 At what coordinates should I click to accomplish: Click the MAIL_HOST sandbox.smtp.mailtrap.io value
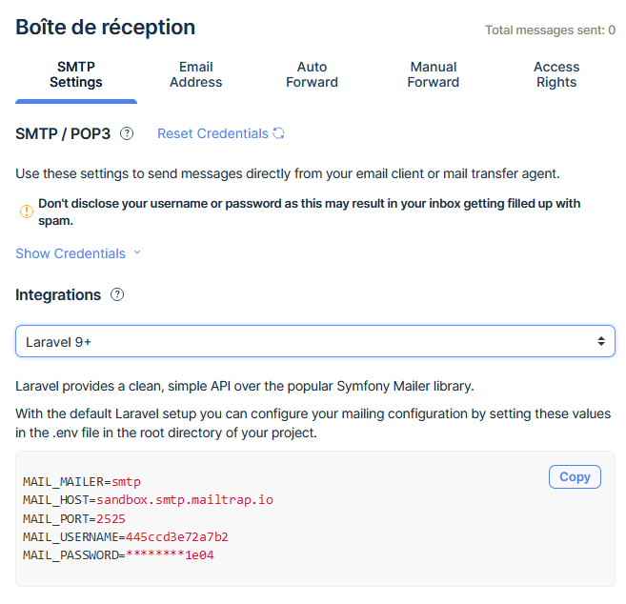(185, 500)
